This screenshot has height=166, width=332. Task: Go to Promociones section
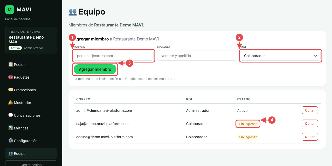pyautogui.click(x=31, y=90)
